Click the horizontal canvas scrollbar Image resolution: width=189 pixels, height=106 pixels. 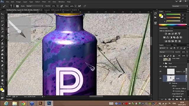97,97
